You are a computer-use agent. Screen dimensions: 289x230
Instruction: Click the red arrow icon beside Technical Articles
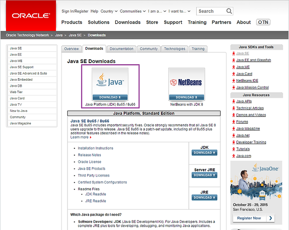coord(234,108)
